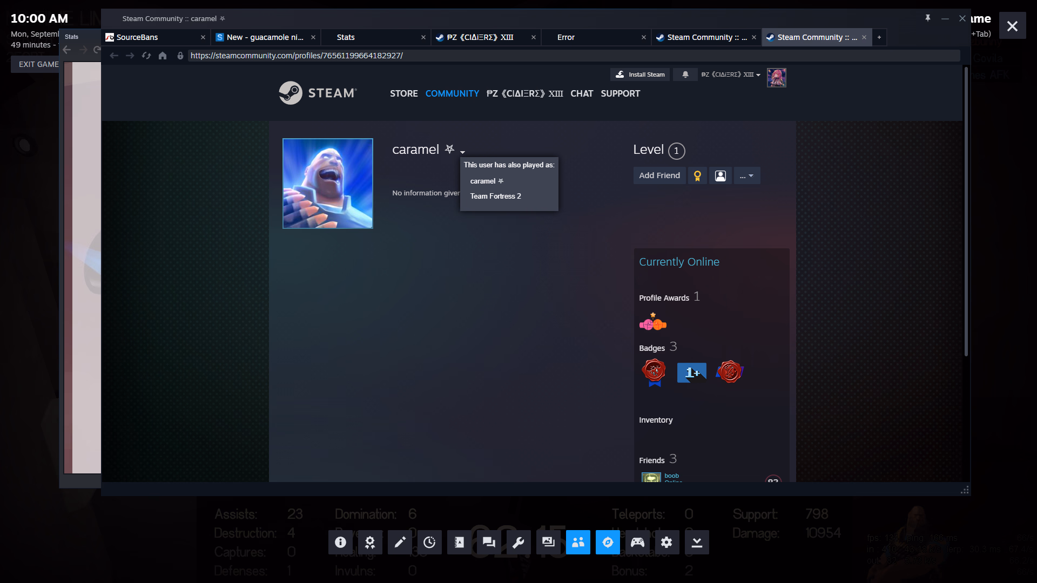The image size is (1037, 583).
Task: Collapse the previous names dropdown arrow
Action: (462, 152)
